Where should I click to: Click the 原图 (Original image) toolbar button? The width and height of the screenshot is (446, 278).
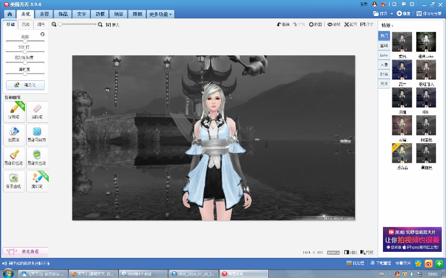[315, 24]
